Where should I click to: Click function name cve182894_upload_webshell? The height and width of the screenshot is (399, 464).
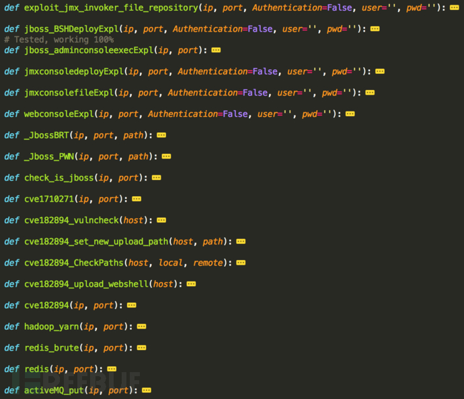[x=86, y=284]
